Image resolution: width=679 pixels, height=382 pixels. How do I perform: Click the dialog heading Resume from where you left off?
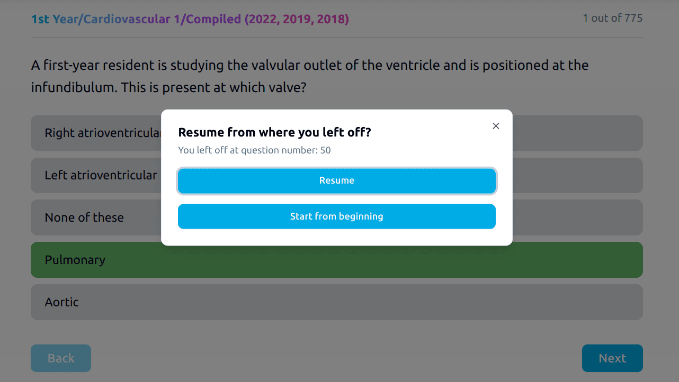pyautogui.click(x=274, y=132)
